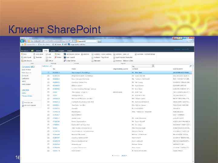218x163 pixels.
Task: Run the Customer - Top 10 List report
Action: point(100,57)
